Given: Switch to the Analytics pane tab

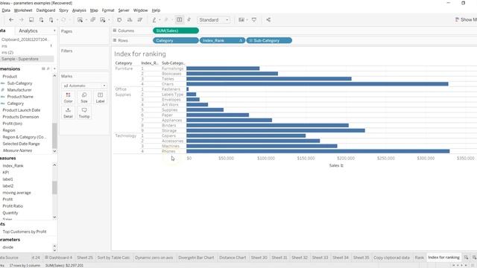Looking at the screenshot, I should [x=28, y=31].
